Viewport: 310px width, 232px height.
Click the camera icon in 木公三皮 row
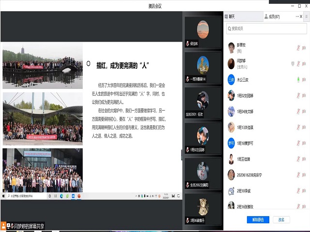pos(304,80)
